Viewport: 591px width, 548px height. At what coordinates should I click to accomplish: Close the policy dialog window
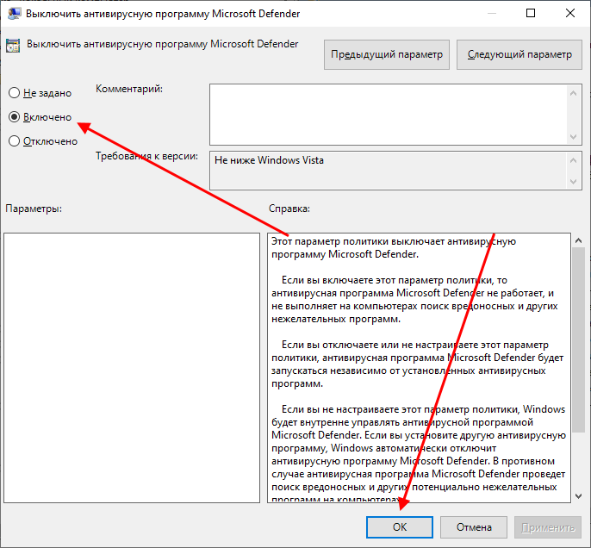(570, 13)
